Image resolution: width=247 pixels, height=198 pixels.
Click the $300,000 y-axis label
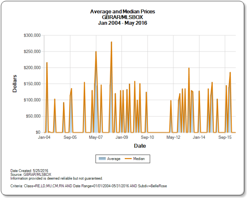32,35
